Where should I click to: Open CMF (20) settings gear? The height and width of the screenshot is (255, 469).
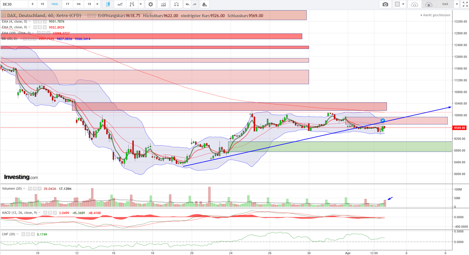28,234
